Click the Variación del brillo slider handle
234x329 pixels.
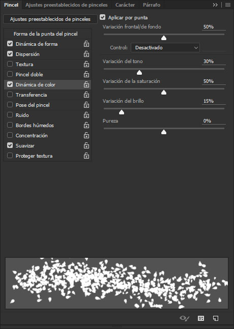tap(122, 112)
